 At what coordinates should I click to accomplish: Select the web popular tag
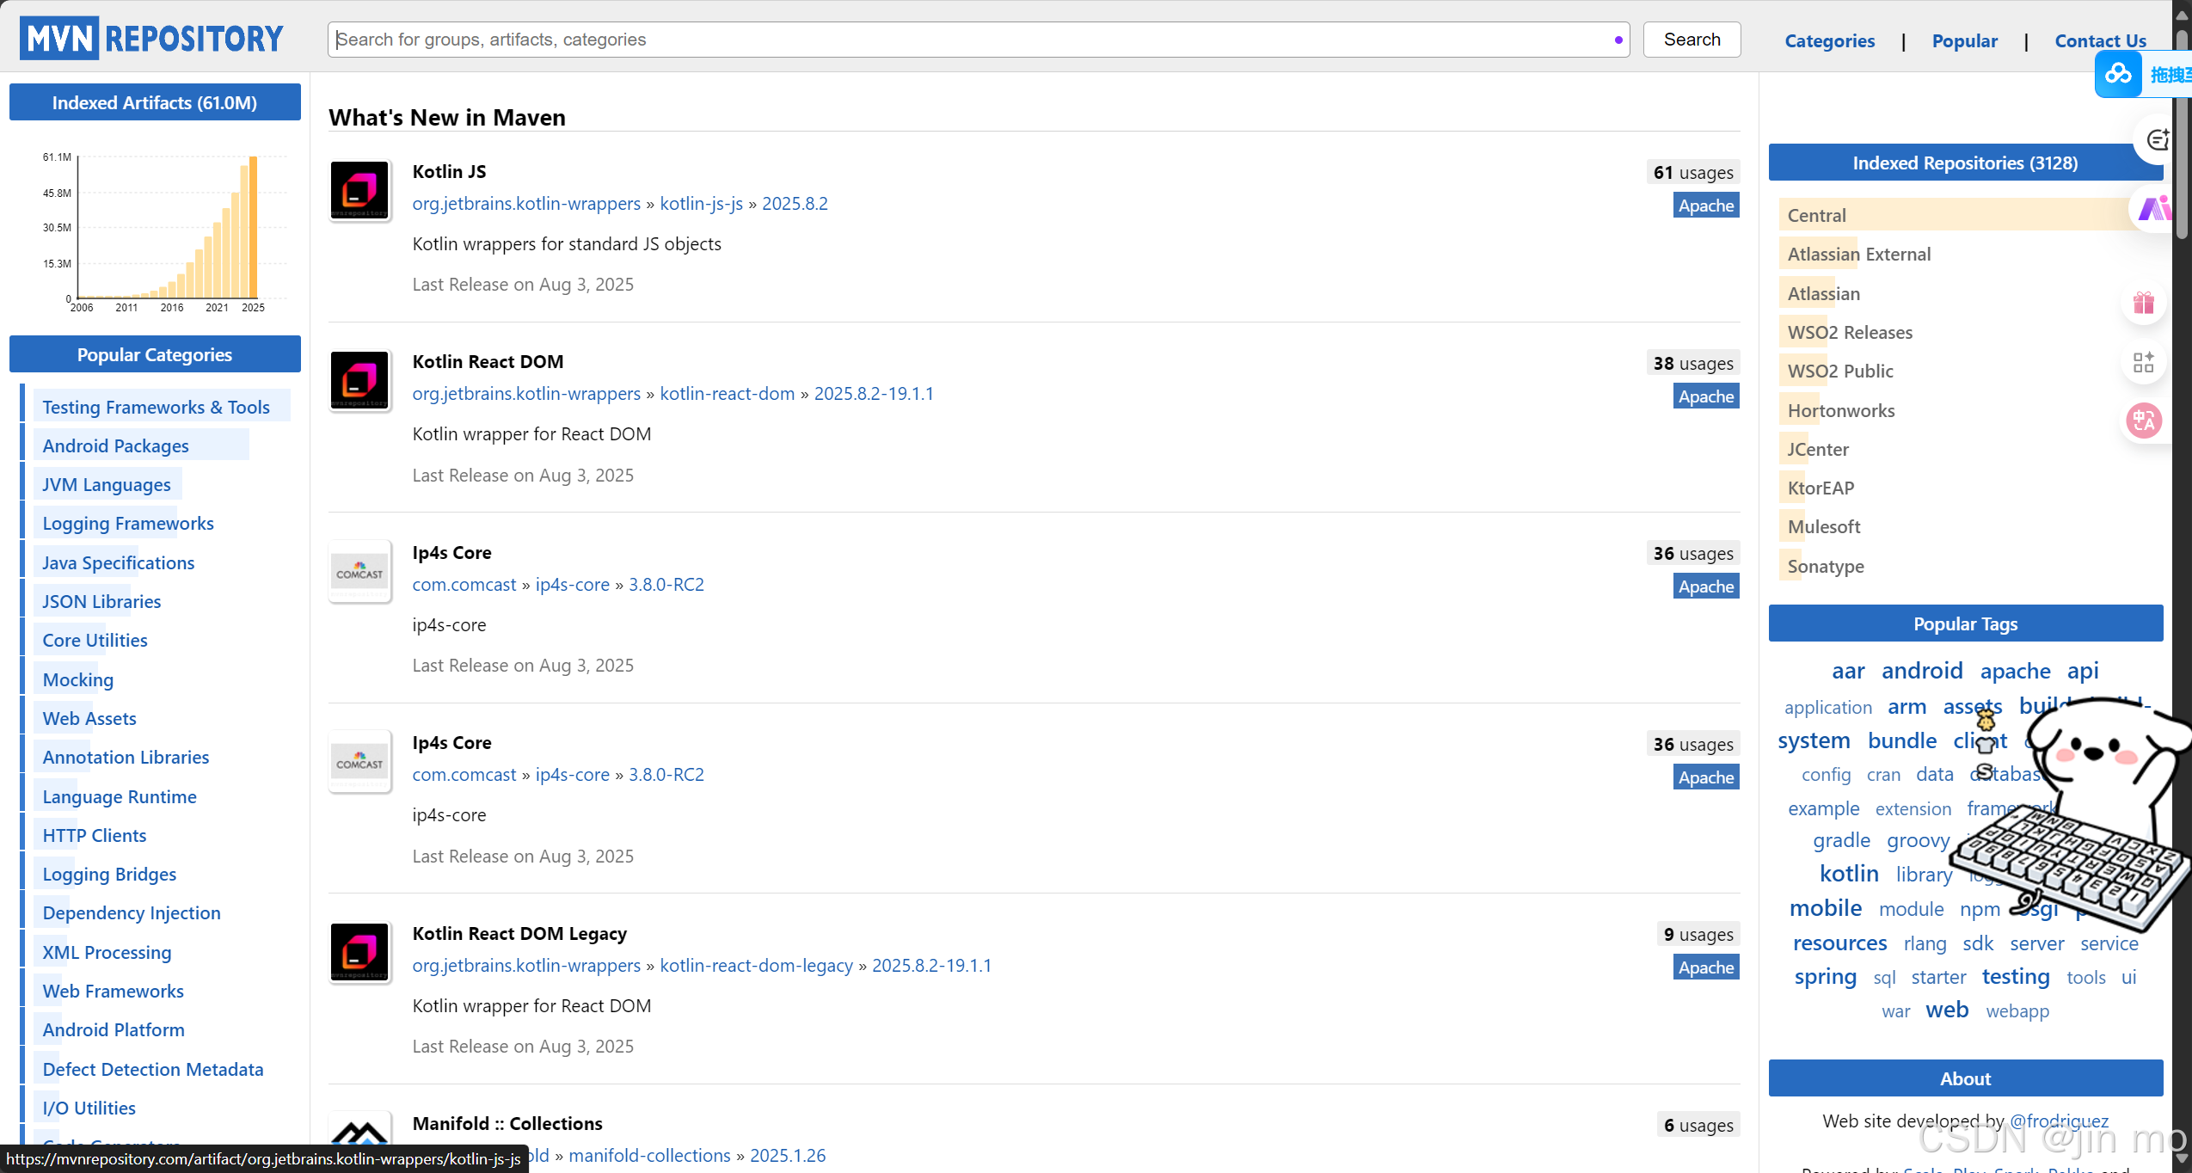(1946, 1010)
